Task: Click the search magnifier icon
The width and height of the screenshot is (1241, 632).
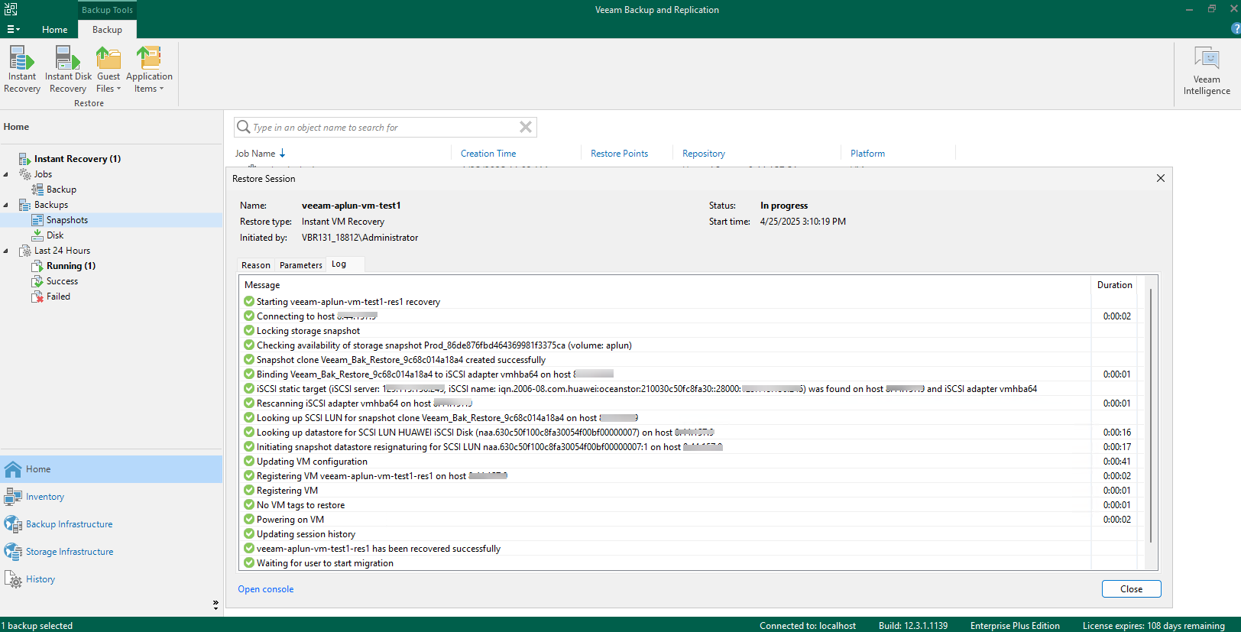Action: pos(243,127)
